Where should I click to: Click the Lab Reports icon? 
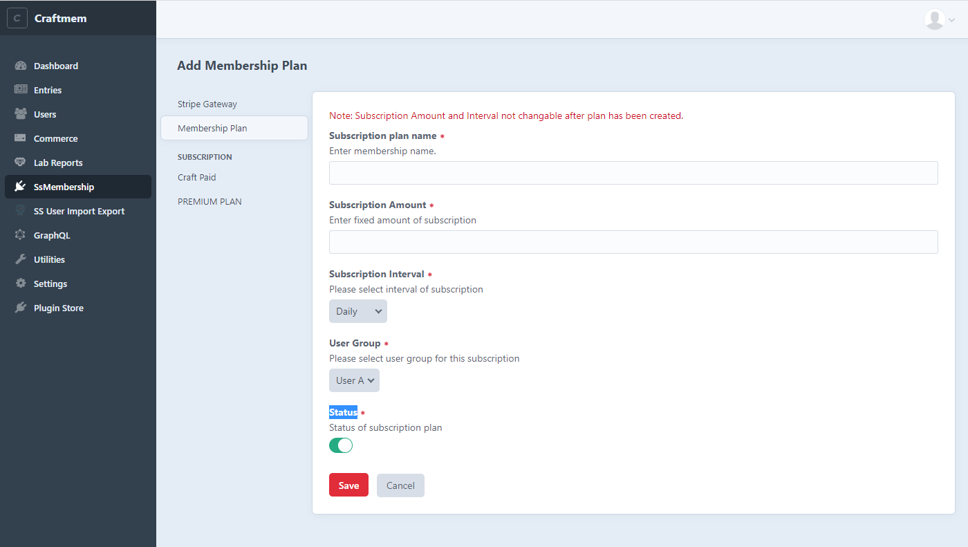coord(21,163)
